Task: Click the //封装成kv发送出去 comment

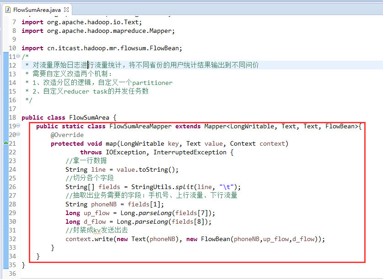Action: (97, 230)
